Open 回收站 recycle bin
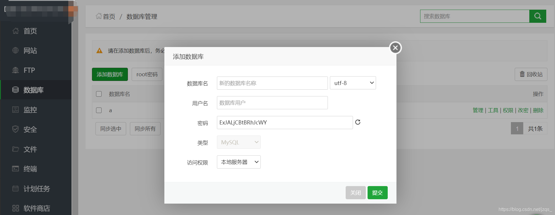This screenshot has height=215, width=555. (531, 74)
